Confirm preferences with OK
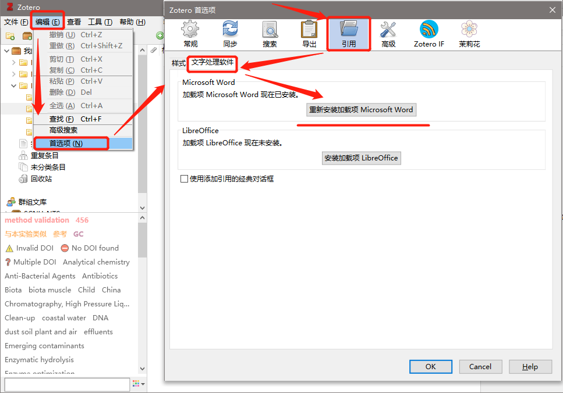Screen dimensions: 563x393 coord(430,366)
